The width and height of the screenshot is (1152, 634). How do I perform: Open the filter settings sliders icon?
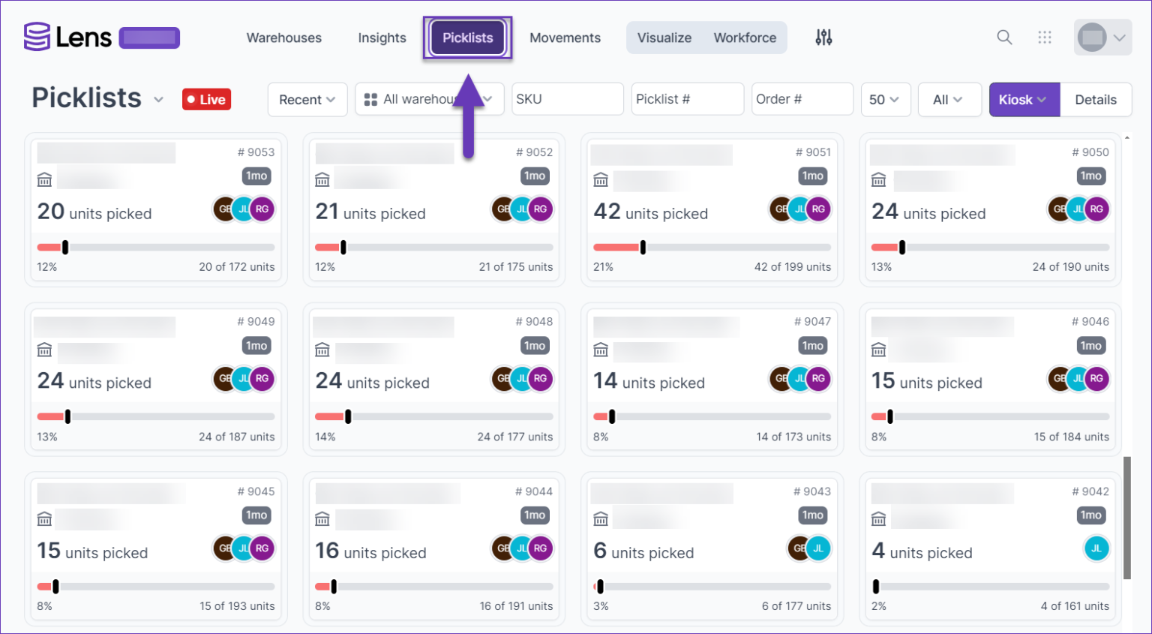pyautogui.click(x=823, y=37)
